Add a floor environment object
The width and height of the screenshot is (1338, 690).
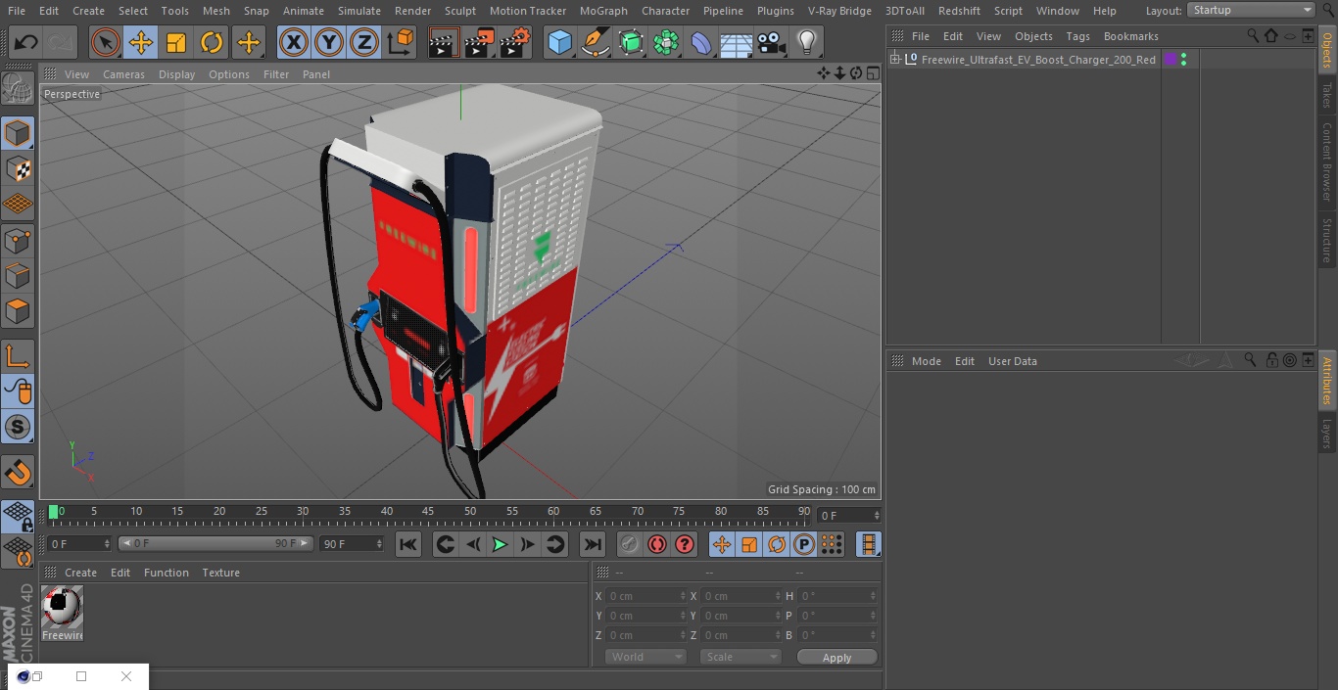[x=737, y=42]
